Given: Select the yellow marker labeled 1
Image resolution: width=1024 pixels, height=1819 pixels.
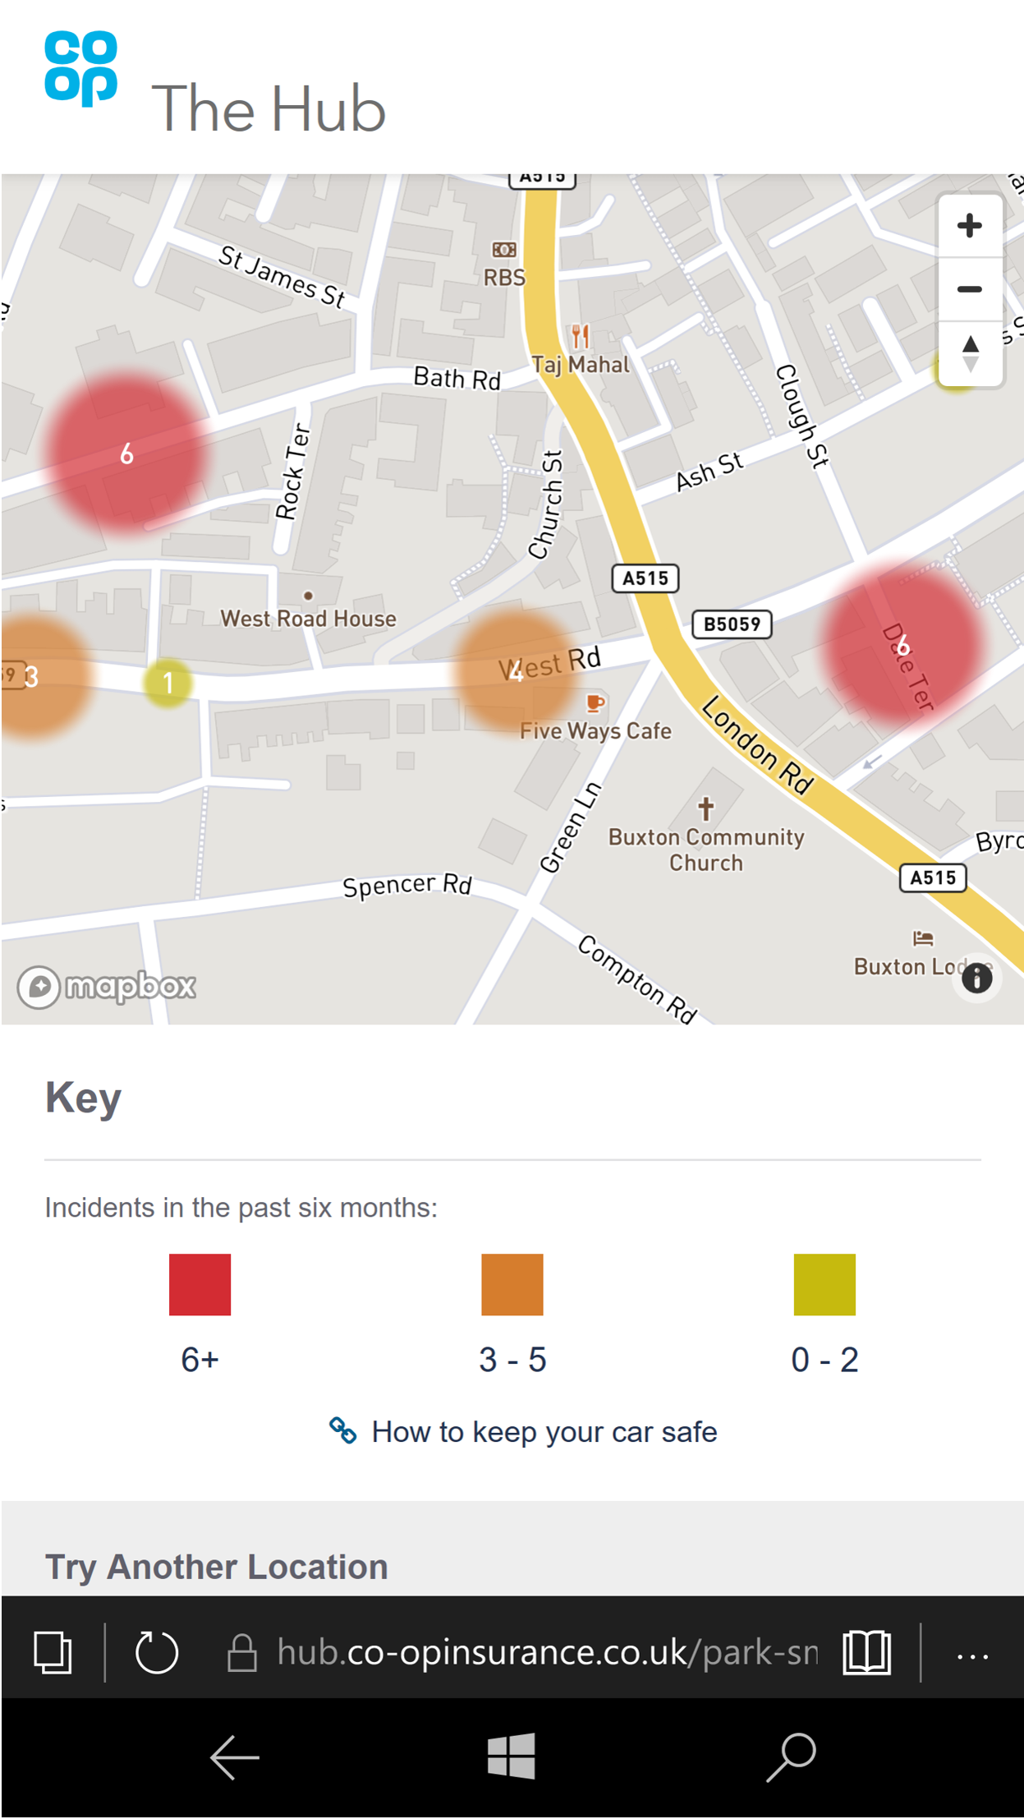Looking at the screenshot, I should (x=168, y=682).
